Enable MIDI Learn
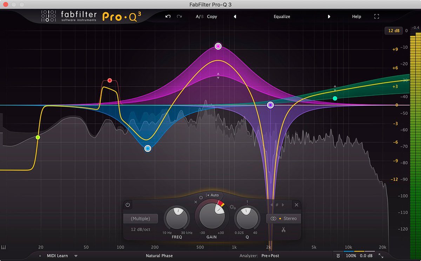The width and height of the screenshot is (421, 261). (58, 256)
